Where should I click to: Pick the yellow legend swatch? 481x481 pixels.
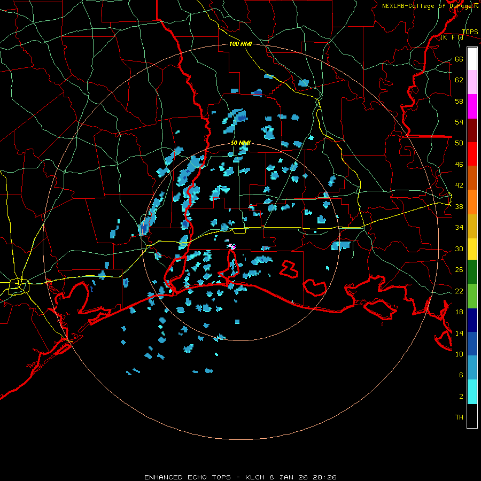472,249
